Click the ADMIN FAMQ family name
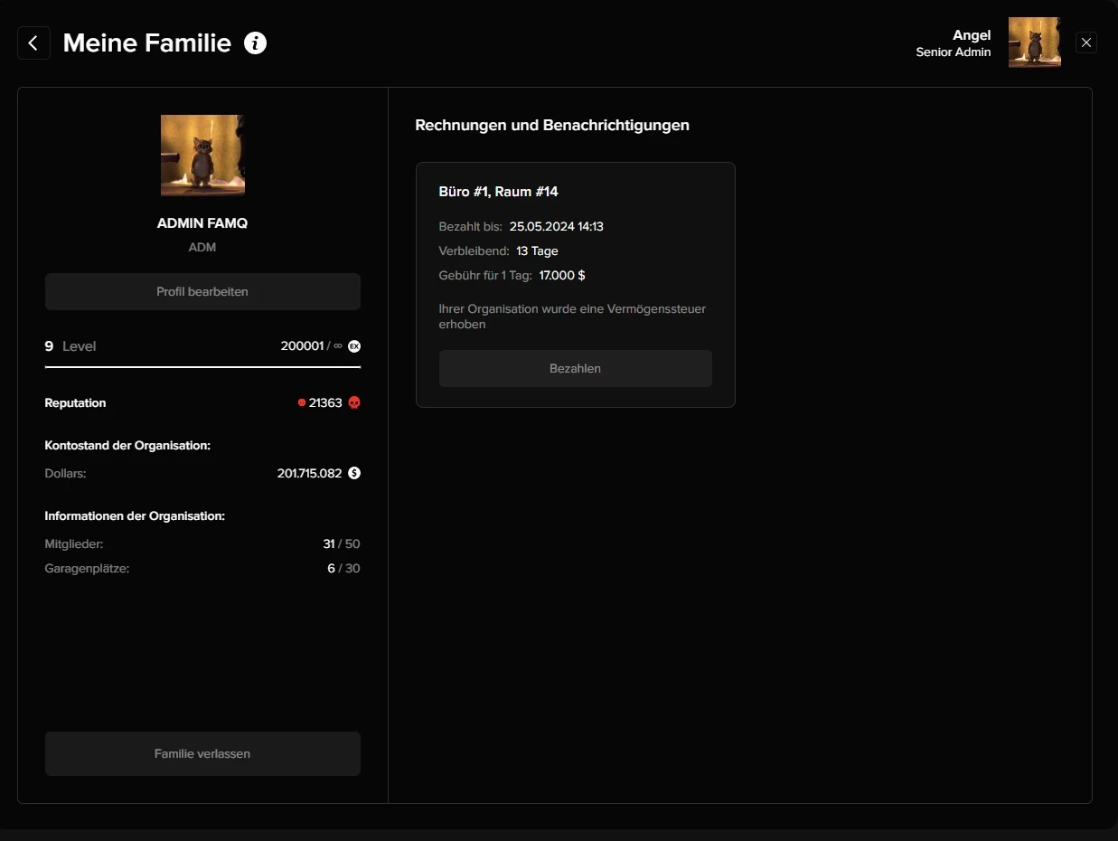Image resolution: width=1118 pixels, height=841 pixels. click(x=202, y=223)
